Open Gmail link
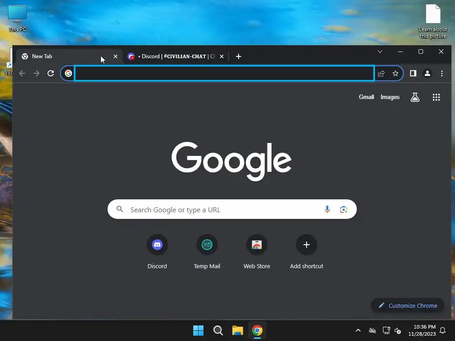This screenshot has width=455, height=341. 367,97
